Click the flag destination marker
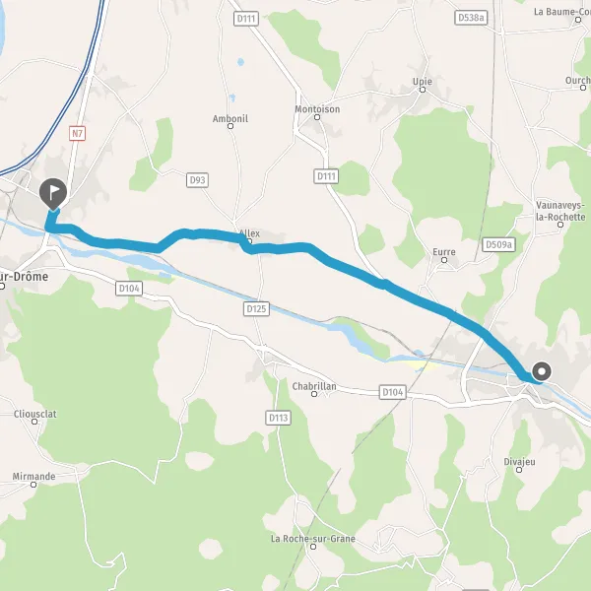The image size is (591, 591). [53, 194]
